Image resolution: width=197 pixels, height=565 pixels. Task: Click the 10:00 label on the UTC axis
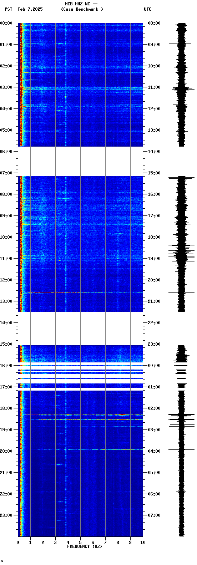pyautogui.click(x=154, y=66)
